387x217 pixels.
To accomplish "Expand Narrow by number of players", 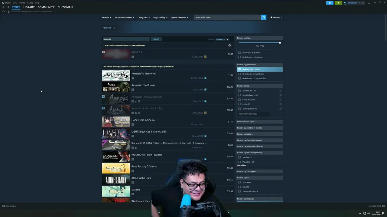I will click(259, 128).
